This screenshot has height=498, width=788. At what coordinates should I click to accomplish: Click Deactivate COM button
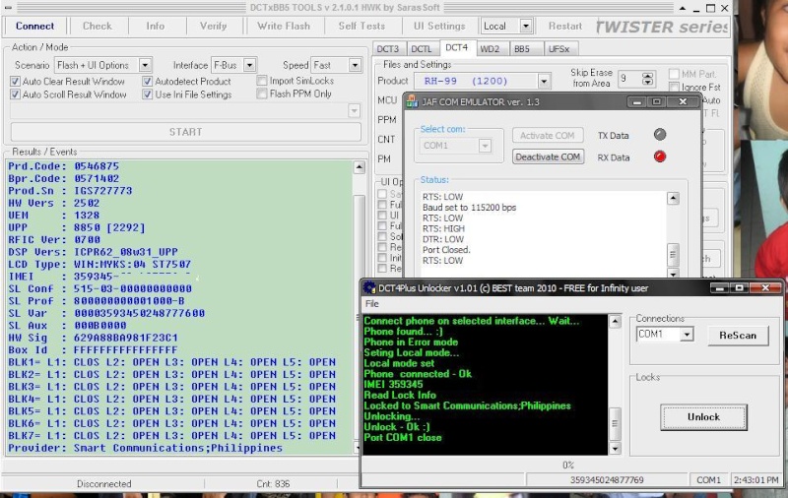coord(548,156)
